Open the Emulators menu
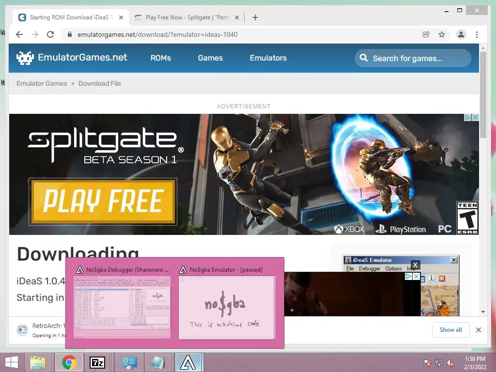496x372 pixels. [268, 58]
